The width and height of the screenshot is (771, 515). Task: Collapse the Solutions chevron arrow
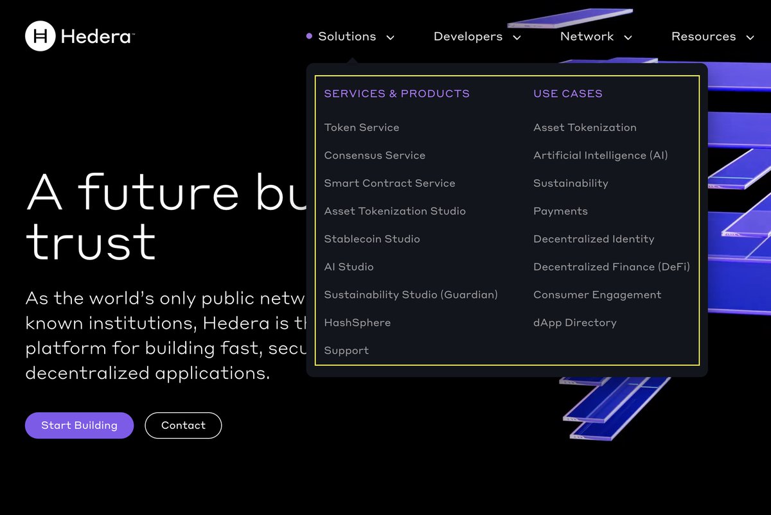[390, 37]
